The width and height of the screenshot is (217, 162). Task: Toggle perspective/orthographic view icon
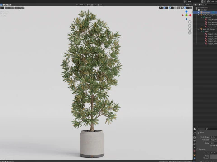click(x=190, y=32)
